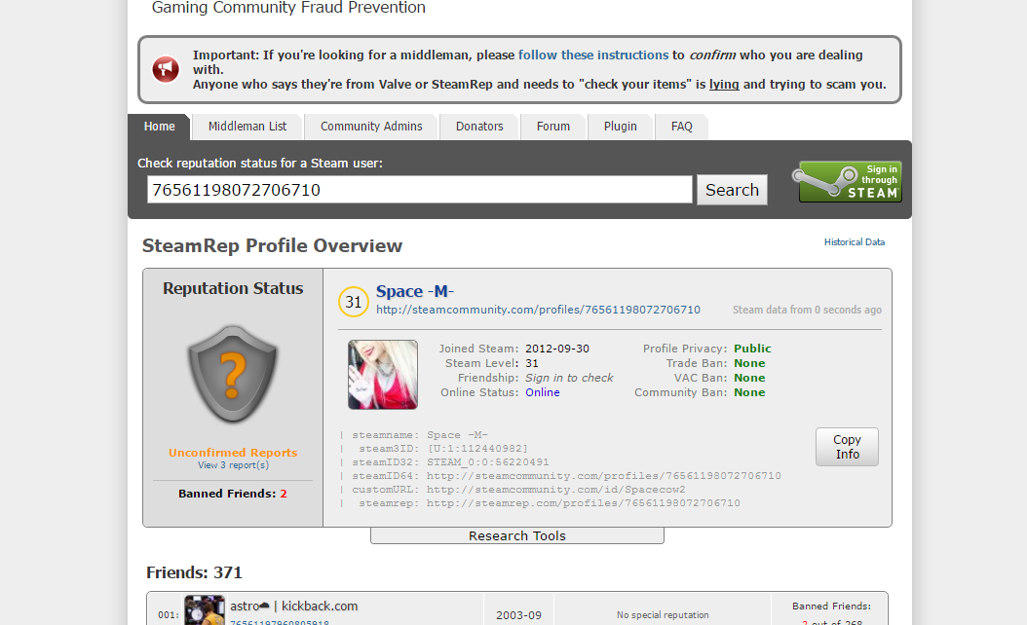Click the Banned Friends: 2 count
1027x625 pixels.
[233, 494]
